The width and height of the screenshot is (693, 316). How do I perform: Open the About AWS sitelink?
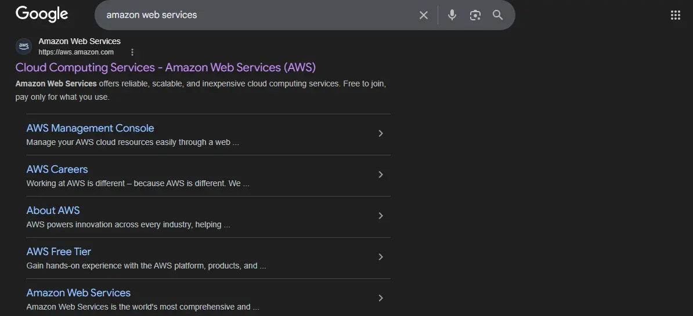53,210
